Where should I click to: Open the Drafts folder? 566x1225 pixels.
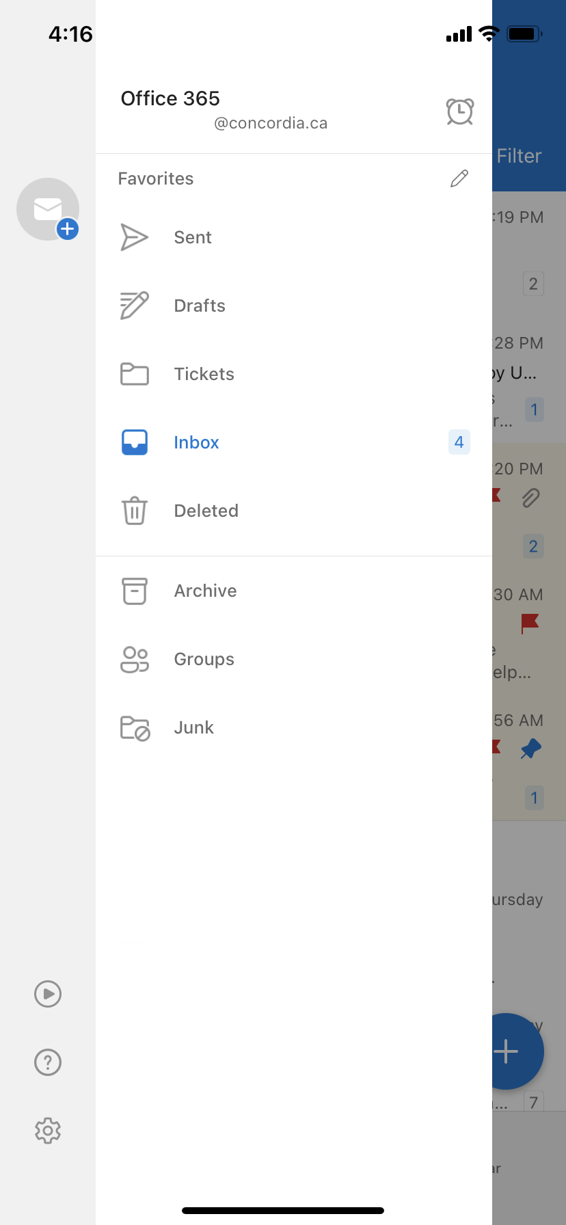pos(294,306)
